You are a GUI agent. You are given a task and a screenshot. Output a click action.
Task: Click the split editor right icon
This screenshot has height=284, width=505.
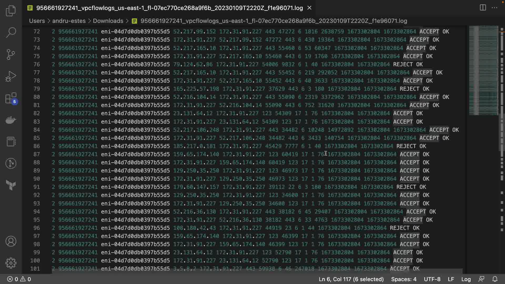click(483, 8)
